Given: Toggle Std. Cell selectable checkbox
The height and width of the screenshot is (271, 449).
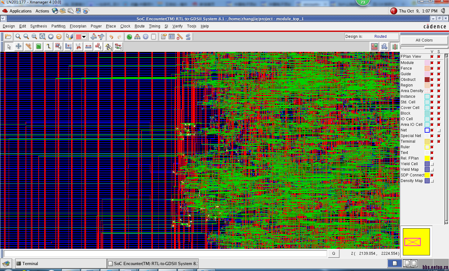Looking at the screenshot, I should (x=439, y=102).
